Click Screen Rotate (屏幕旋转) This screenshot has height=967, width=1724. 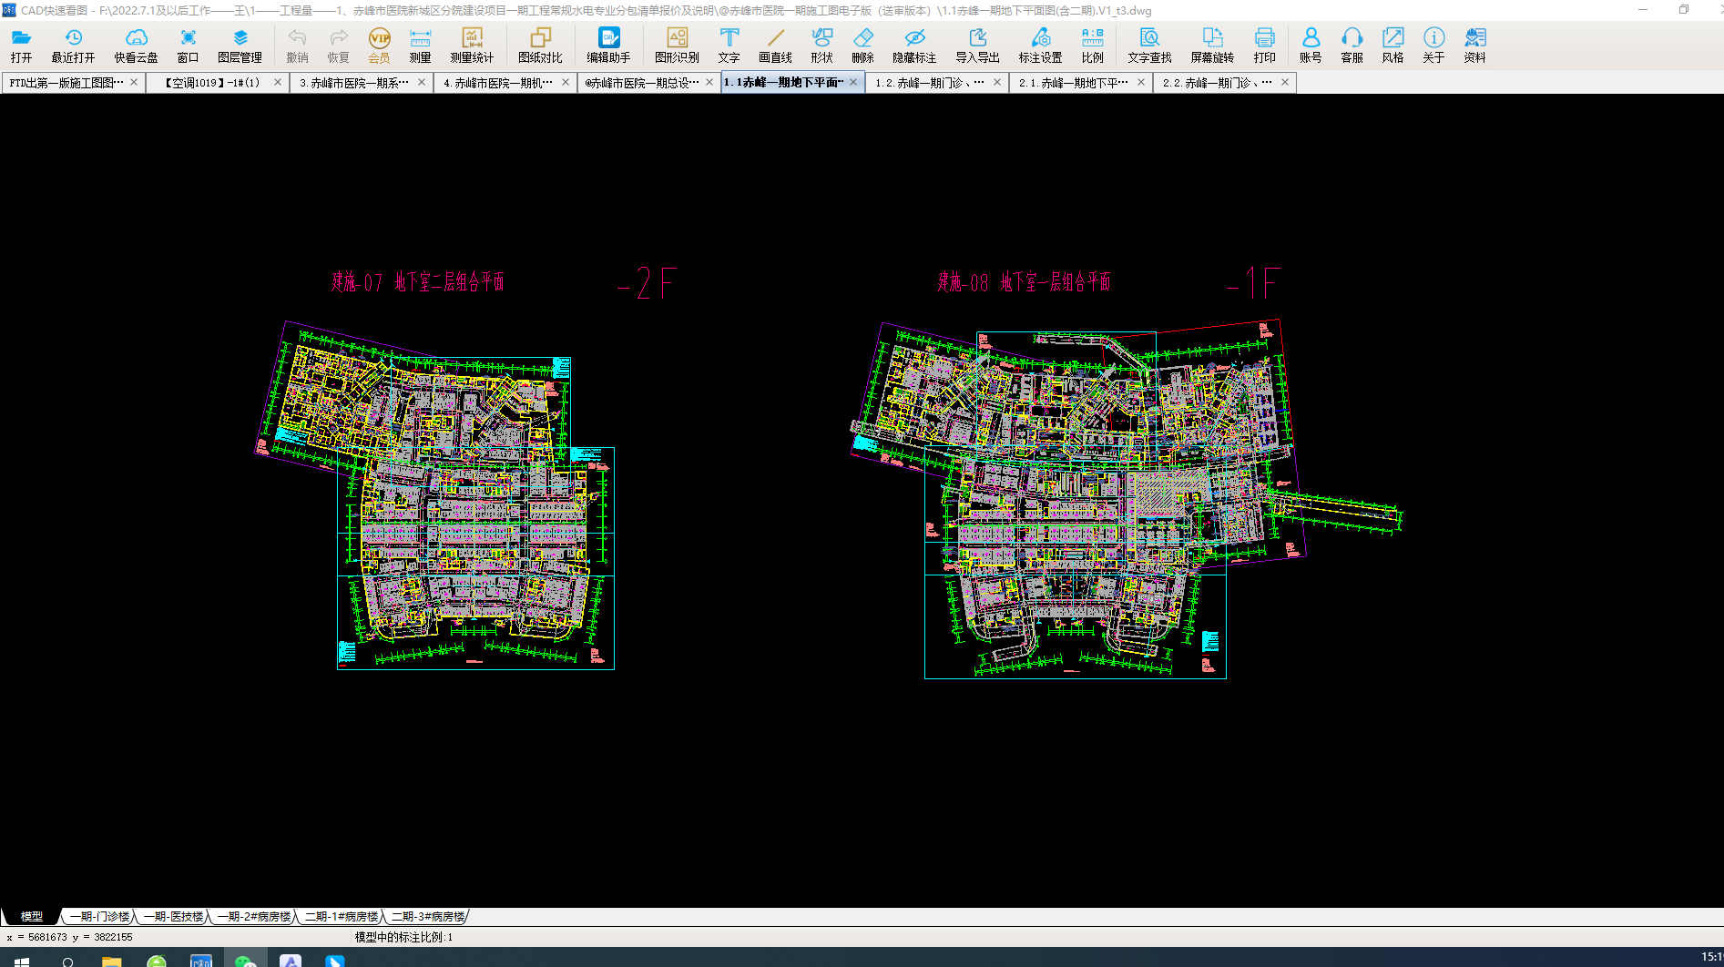coord(1212,46)
